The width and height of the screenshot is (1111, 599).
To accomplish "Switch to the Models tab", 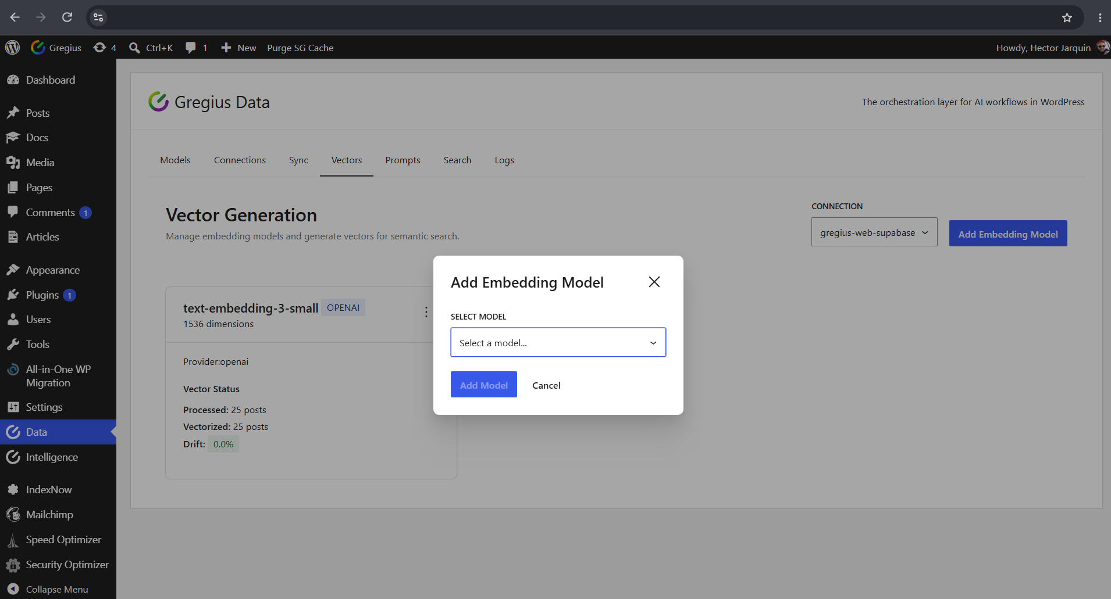I will tap(175, 160).
